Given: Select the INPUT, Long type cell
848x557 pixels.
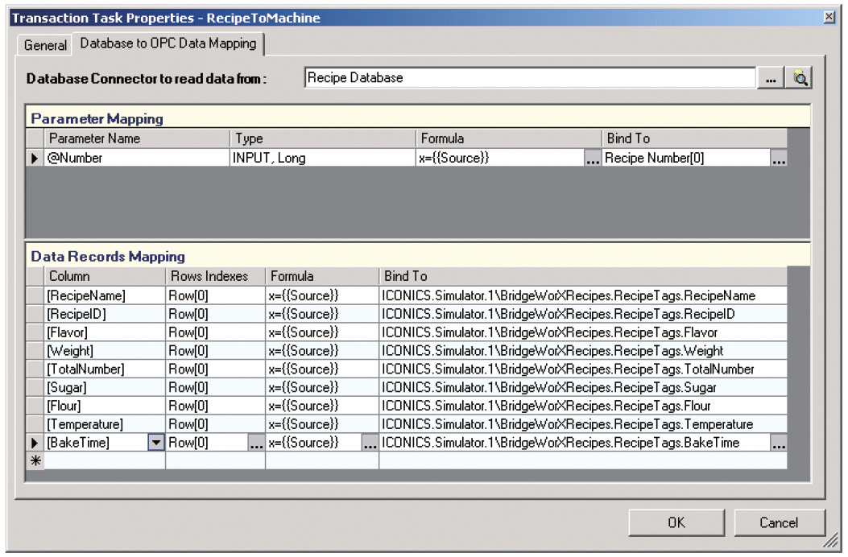Looking at the screenshot, I should click(x=323, y=158).
